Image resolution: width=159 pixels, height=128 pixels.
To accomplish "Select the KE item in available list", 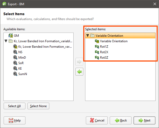I will click(20, 69).
